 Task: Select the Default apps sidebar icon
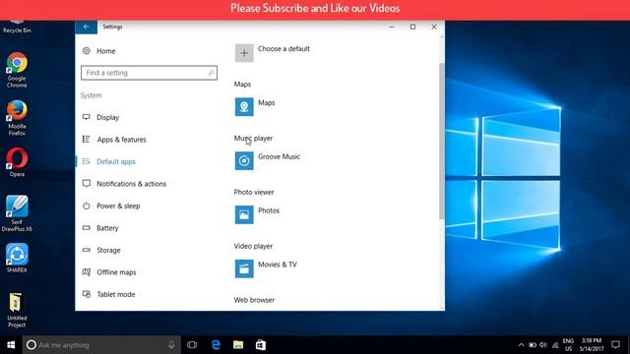(87, 161)
